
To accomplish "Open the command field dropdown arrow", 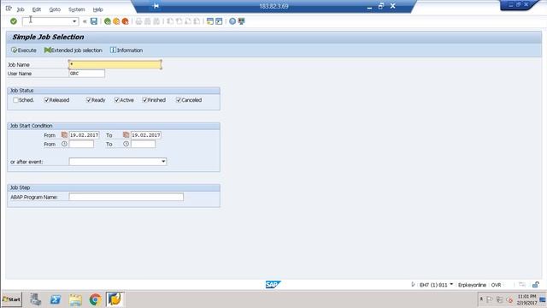I will [x=74, y=21].
